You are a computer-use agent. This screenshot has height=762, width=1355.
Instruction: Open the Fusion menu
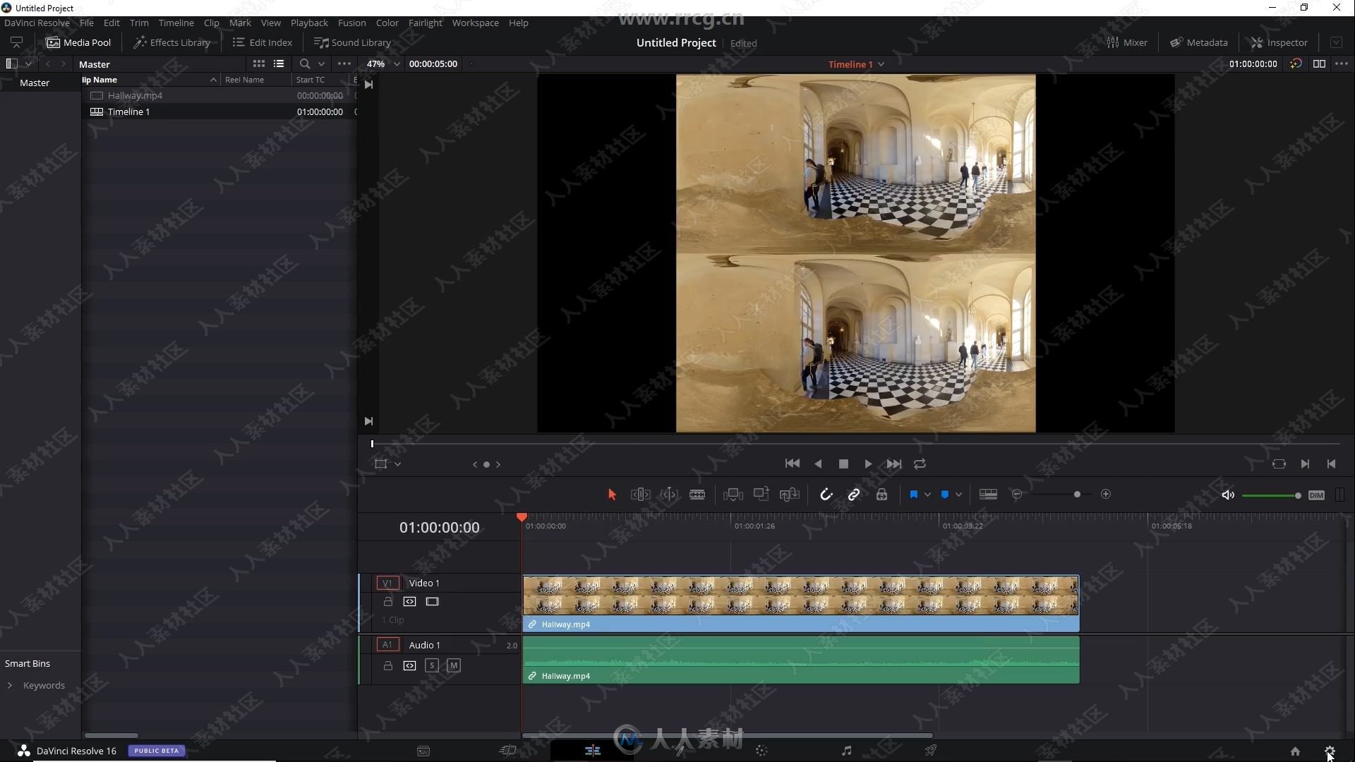coord(351,23)
